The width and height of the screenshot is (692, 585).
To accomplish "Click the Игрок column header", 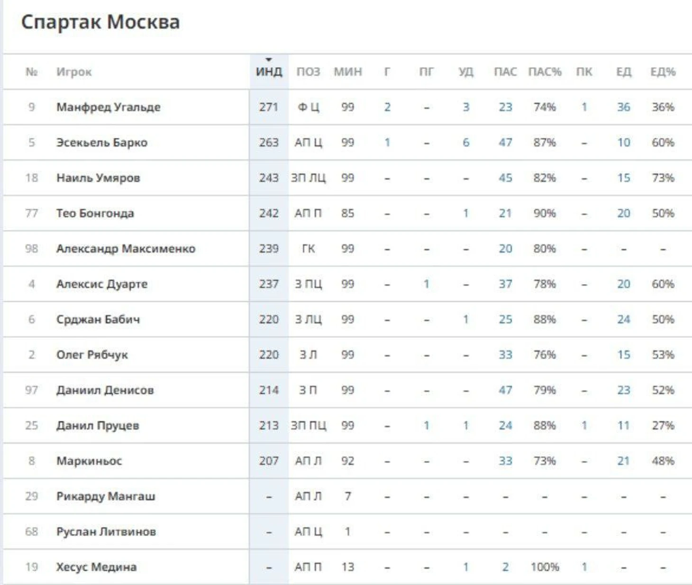I will pos(73,72).
